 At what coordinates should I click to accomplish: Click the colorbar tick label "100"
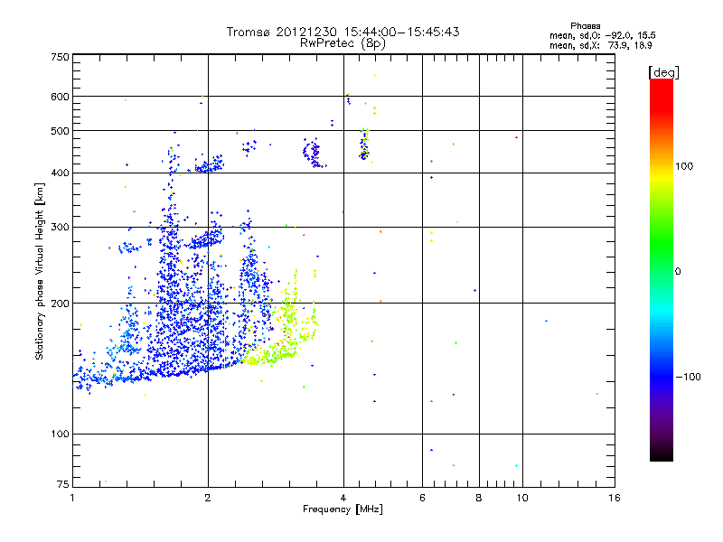coord(684,166)
